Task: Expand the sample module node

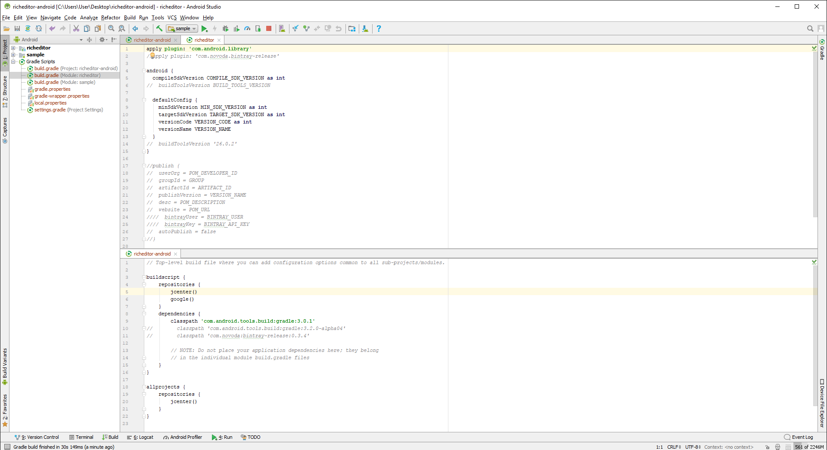Action: (13, 55)
